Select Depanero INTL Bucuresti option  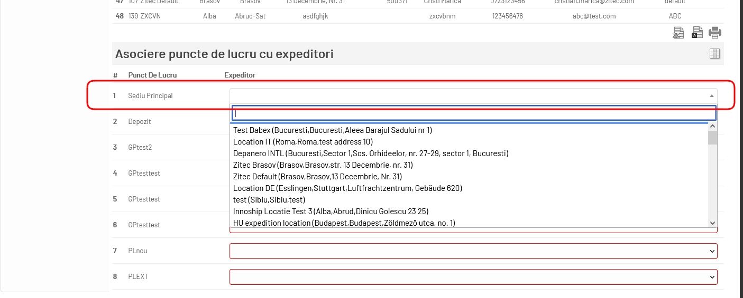371,153
